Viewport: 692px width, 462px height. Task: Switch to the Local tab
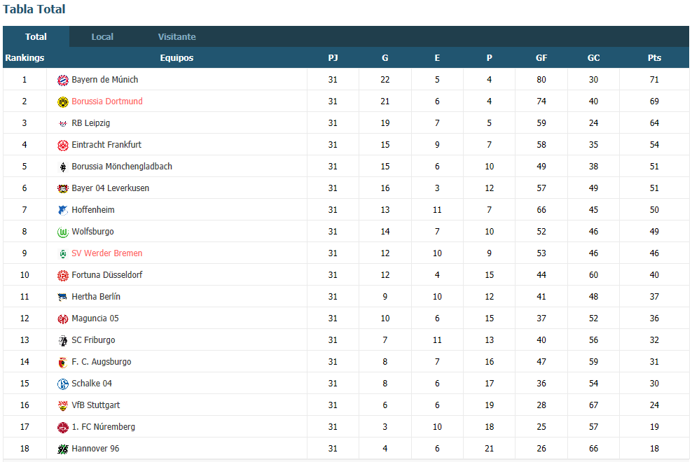(102, 36)
